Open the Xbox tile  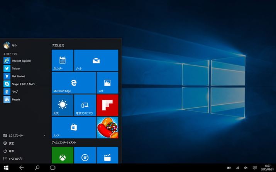[x=62, y=155]
